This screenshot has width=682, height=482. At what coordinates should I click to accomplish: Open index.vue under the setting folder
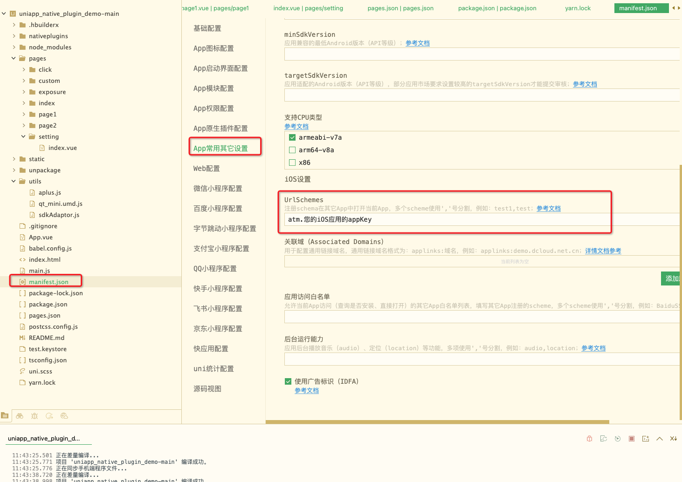pos(62,148)
